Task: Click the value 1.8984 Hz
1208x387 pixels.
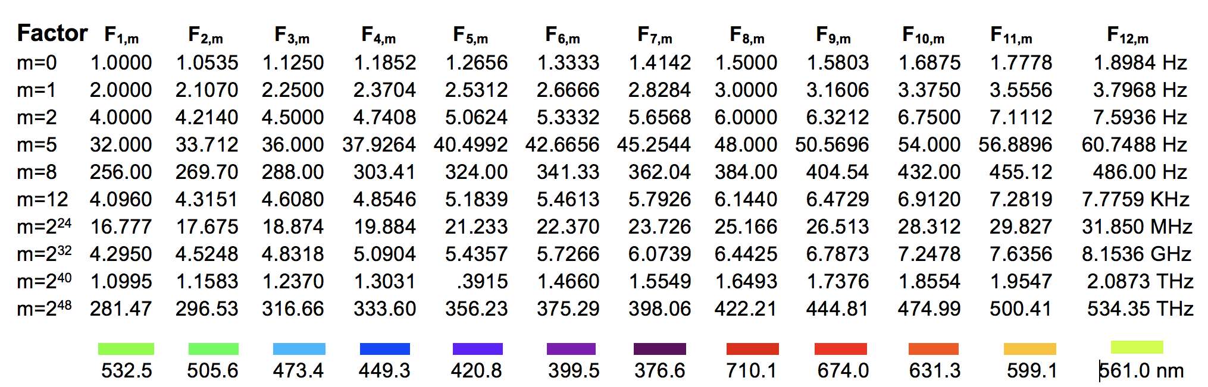Action: click(x=1141, y=62)
